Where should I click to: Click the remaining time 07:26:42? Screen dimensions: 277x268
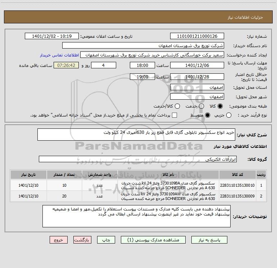click(x=66, y=65)
